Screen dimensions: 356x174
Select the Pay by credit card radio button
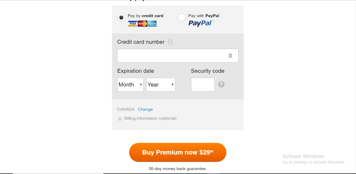pos(121,18)
